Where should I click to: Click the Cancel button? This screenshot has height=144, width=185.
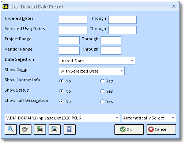point(161,129)
